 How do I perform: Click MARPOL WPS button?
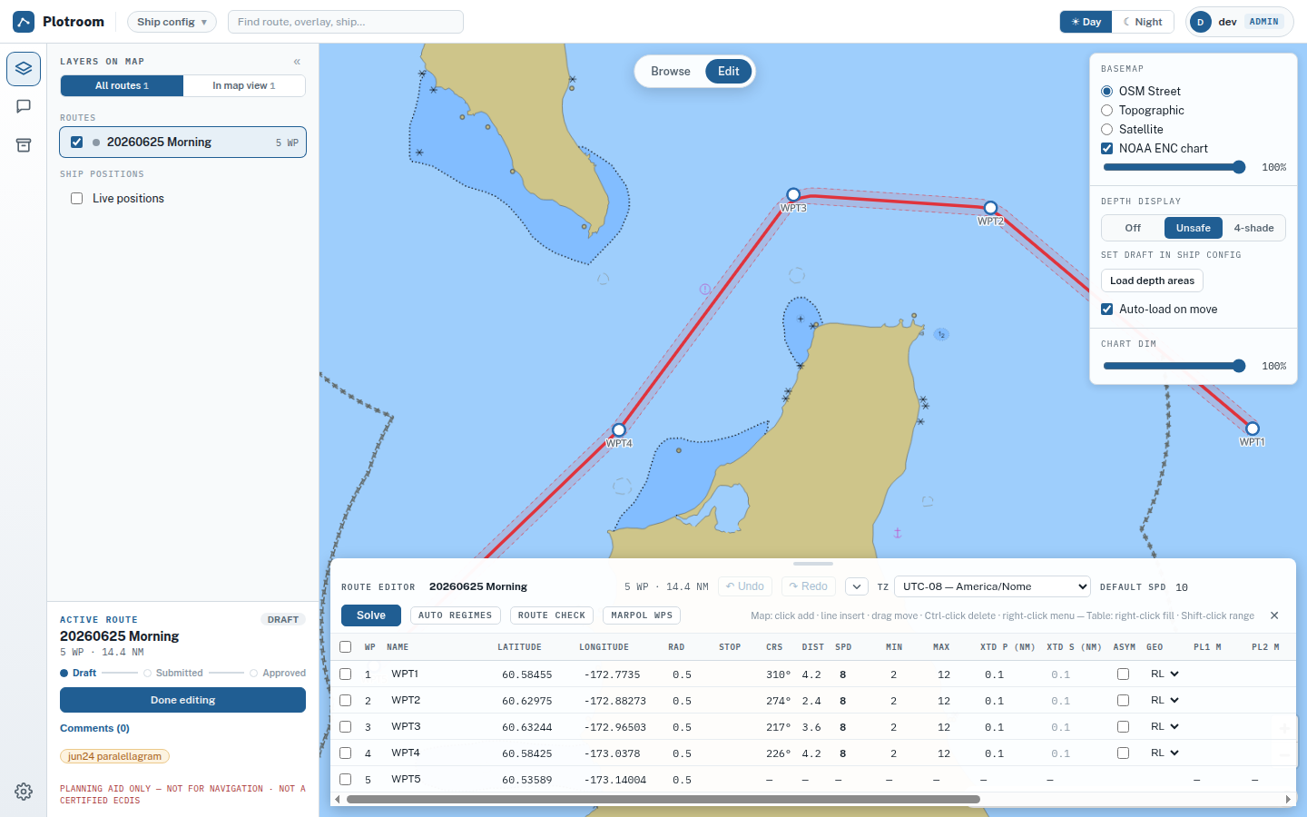coord(642,615)
